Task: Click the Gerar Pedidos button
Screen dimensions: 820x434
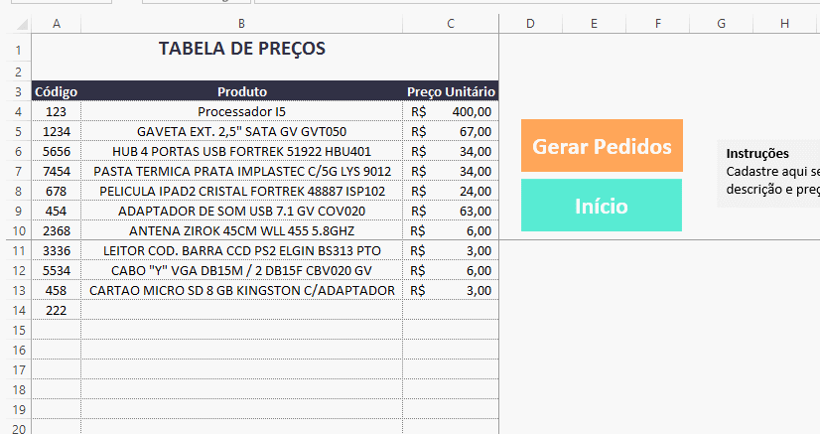Action: coord(602,146)
